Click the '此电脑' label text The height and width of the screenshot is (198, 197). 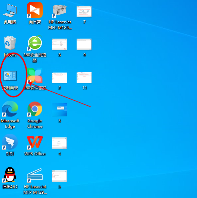(x=10, y=22)
